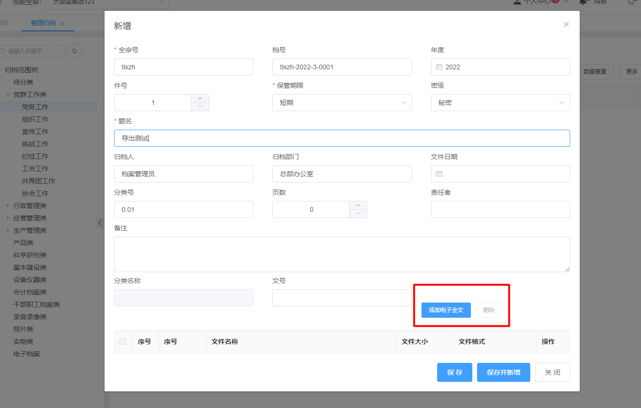This screenshot has height=408, width=641.
Task: Click the 分类号 input field
Action: pyautogui.click(x=183, y=209)
